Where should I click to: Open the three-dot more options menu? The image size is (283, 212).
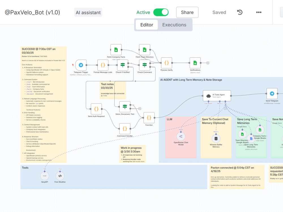tap(259, 12)
